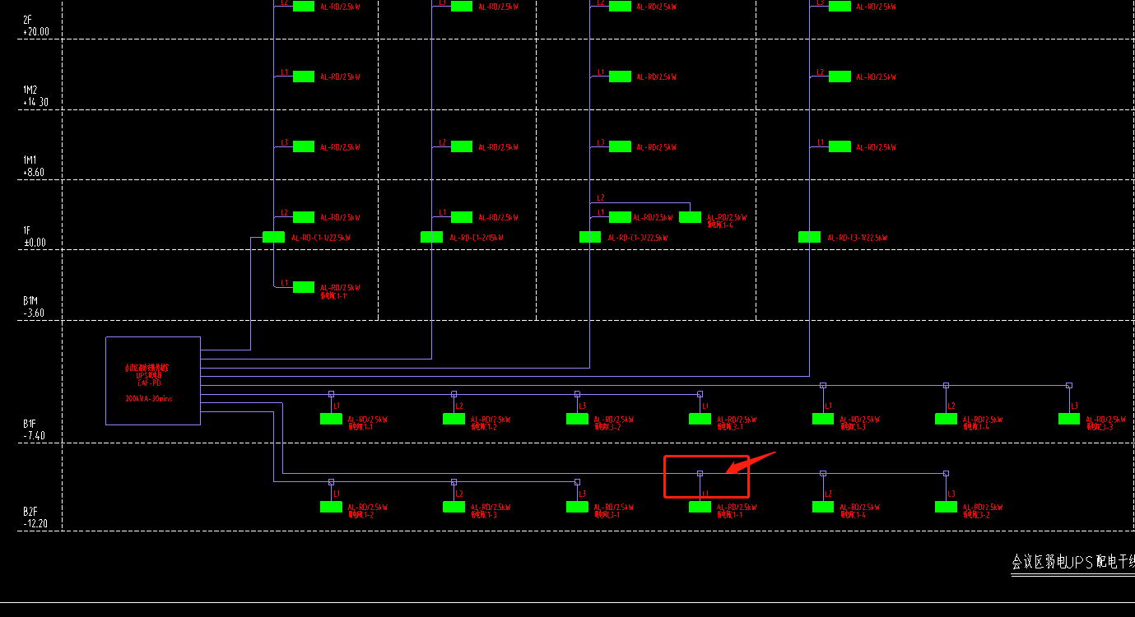Select the UPS cabinet rectangle outline
The image size is (1135, 617).
(x=153, y=381)
